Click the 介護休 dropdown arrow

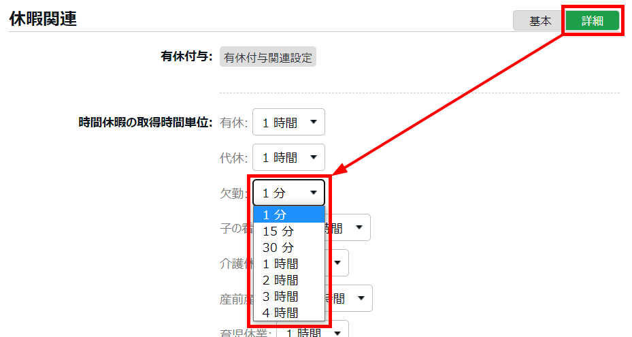pyautogui.click(x=337, y=263)
